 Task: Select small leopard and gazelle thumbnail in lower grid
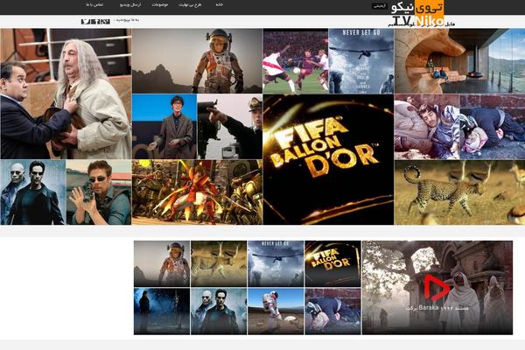pyautogui.click(x=219, y=263)
